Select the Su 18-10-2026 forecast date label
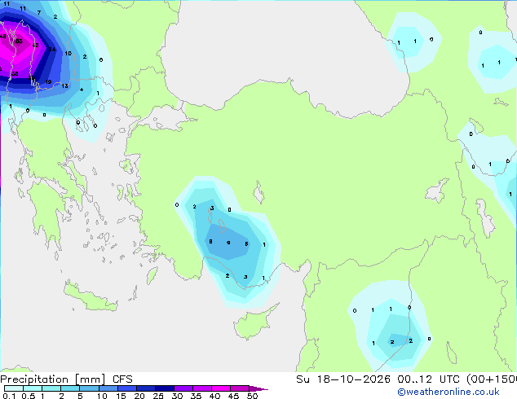The height and width of the screenshot is (399, 517). 343,379
